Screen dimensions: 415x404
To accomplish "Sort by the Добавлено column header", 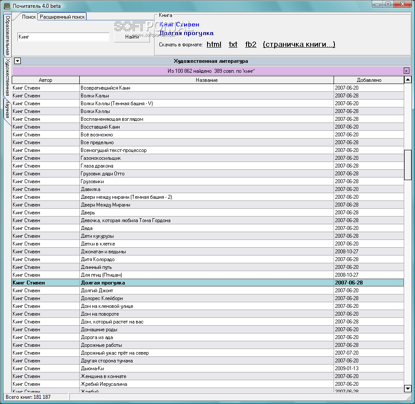I will click(x=369, y=80).
